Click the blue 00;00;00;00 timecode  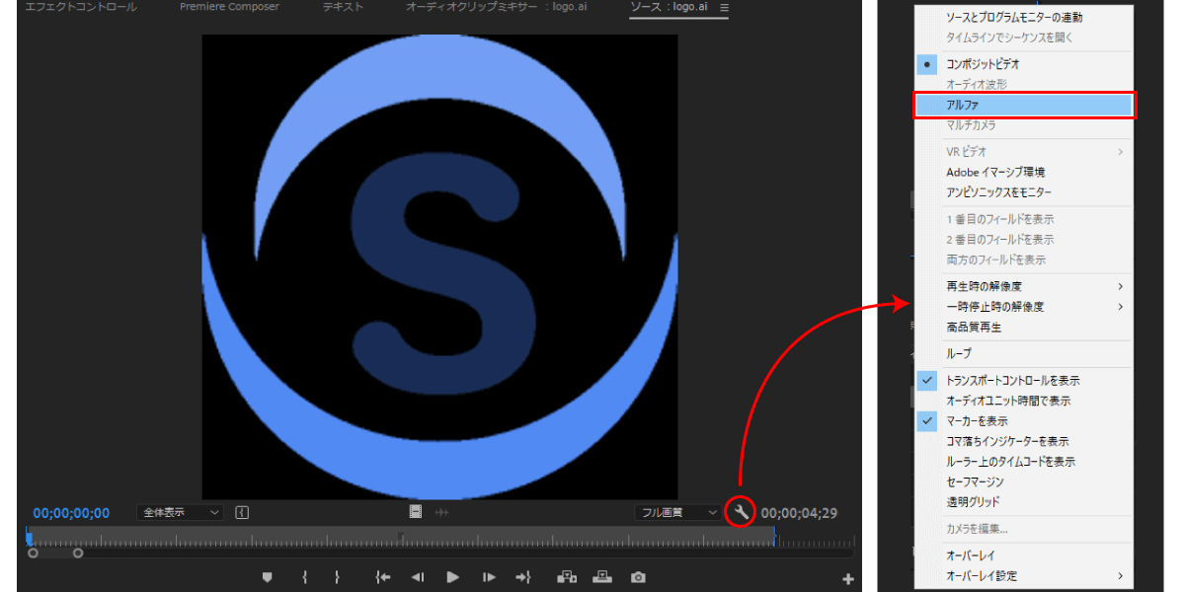click(x=71, y=513)
